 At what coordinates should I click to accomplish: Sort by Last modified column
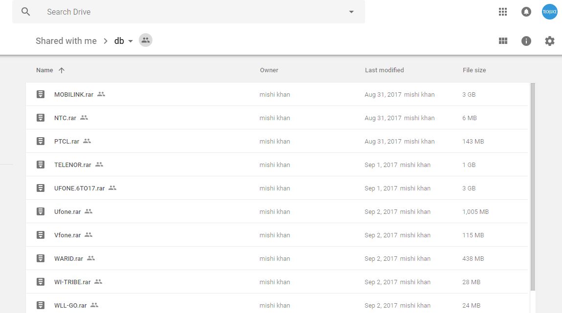coord(384,70)
